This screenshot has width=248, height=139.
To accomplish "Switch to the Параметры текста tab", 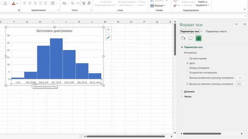I will (216, 31).
